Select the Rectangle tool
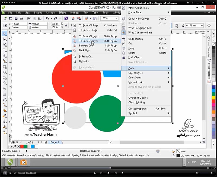Viewport: 217px width, 177px height. pyautogui.click(x=5, y=67)
